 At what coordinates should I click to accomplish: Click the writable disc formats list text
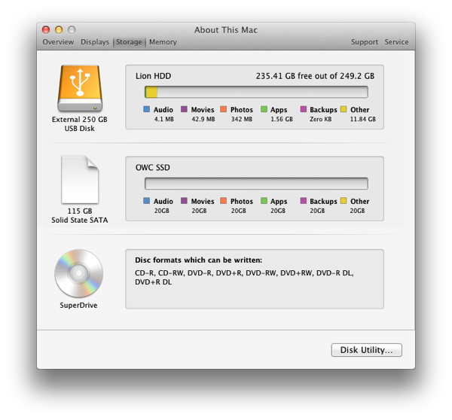point(244,278)
